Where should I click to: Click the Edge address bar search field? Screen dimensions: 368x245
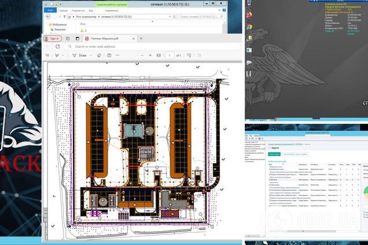coord(116,46)
